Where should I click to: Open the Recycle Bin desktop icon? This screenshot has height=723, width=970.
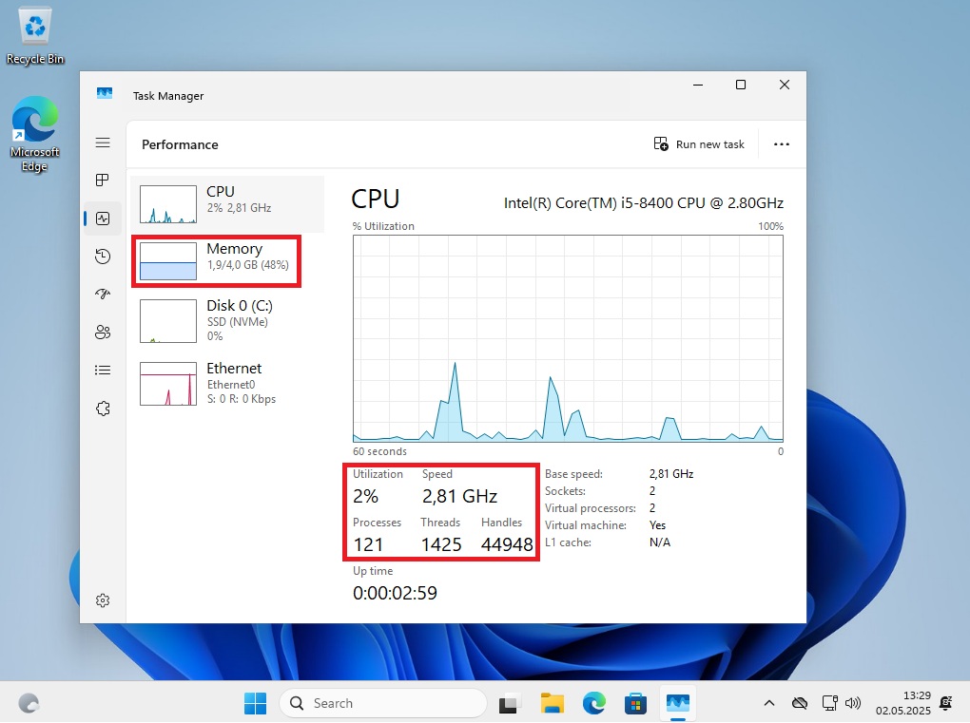click(x=35, y=36)
